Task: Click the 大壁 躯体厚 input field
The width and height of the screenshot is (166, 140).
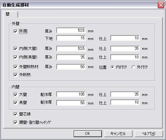Action: pos(71,94)
